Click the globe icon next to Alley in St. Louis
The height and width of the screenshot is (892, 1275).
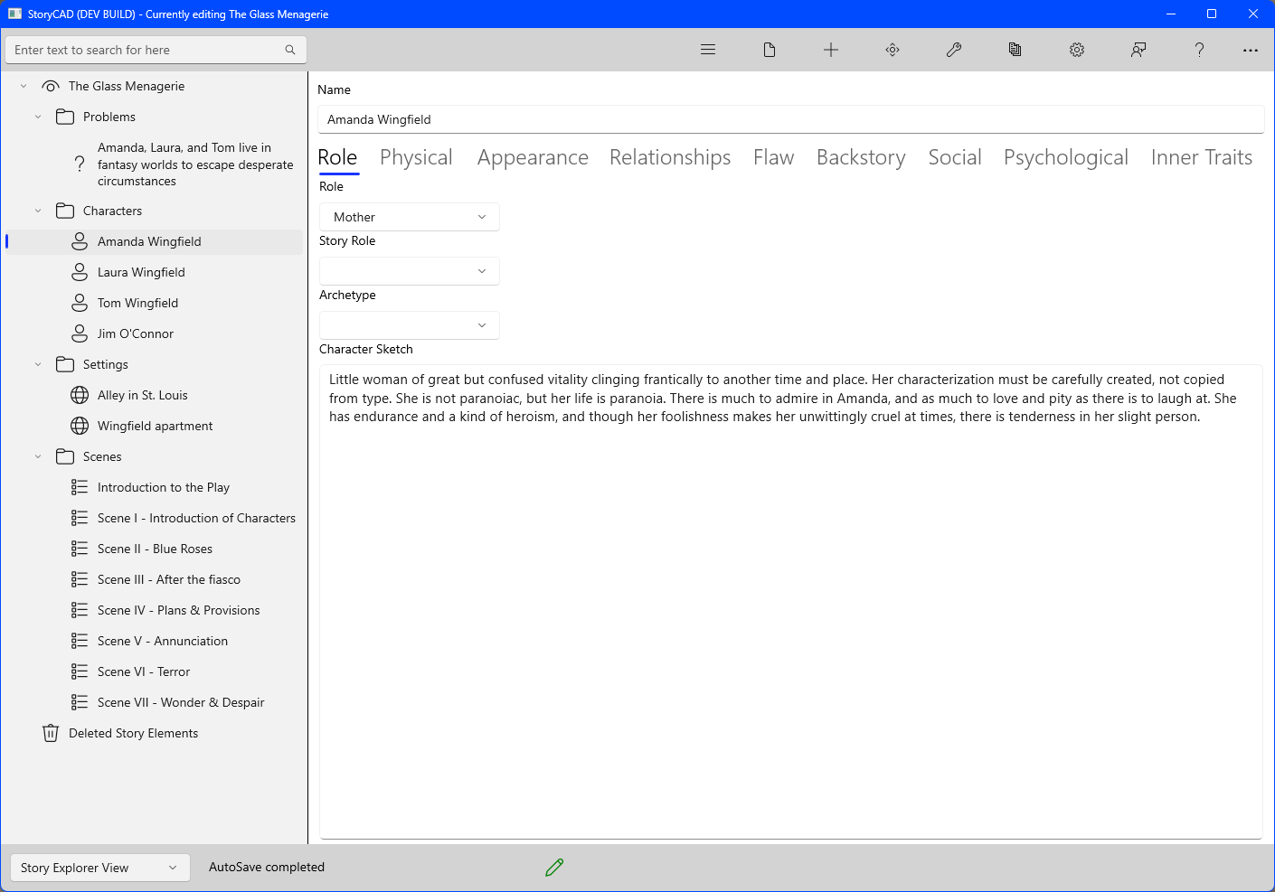80,395
